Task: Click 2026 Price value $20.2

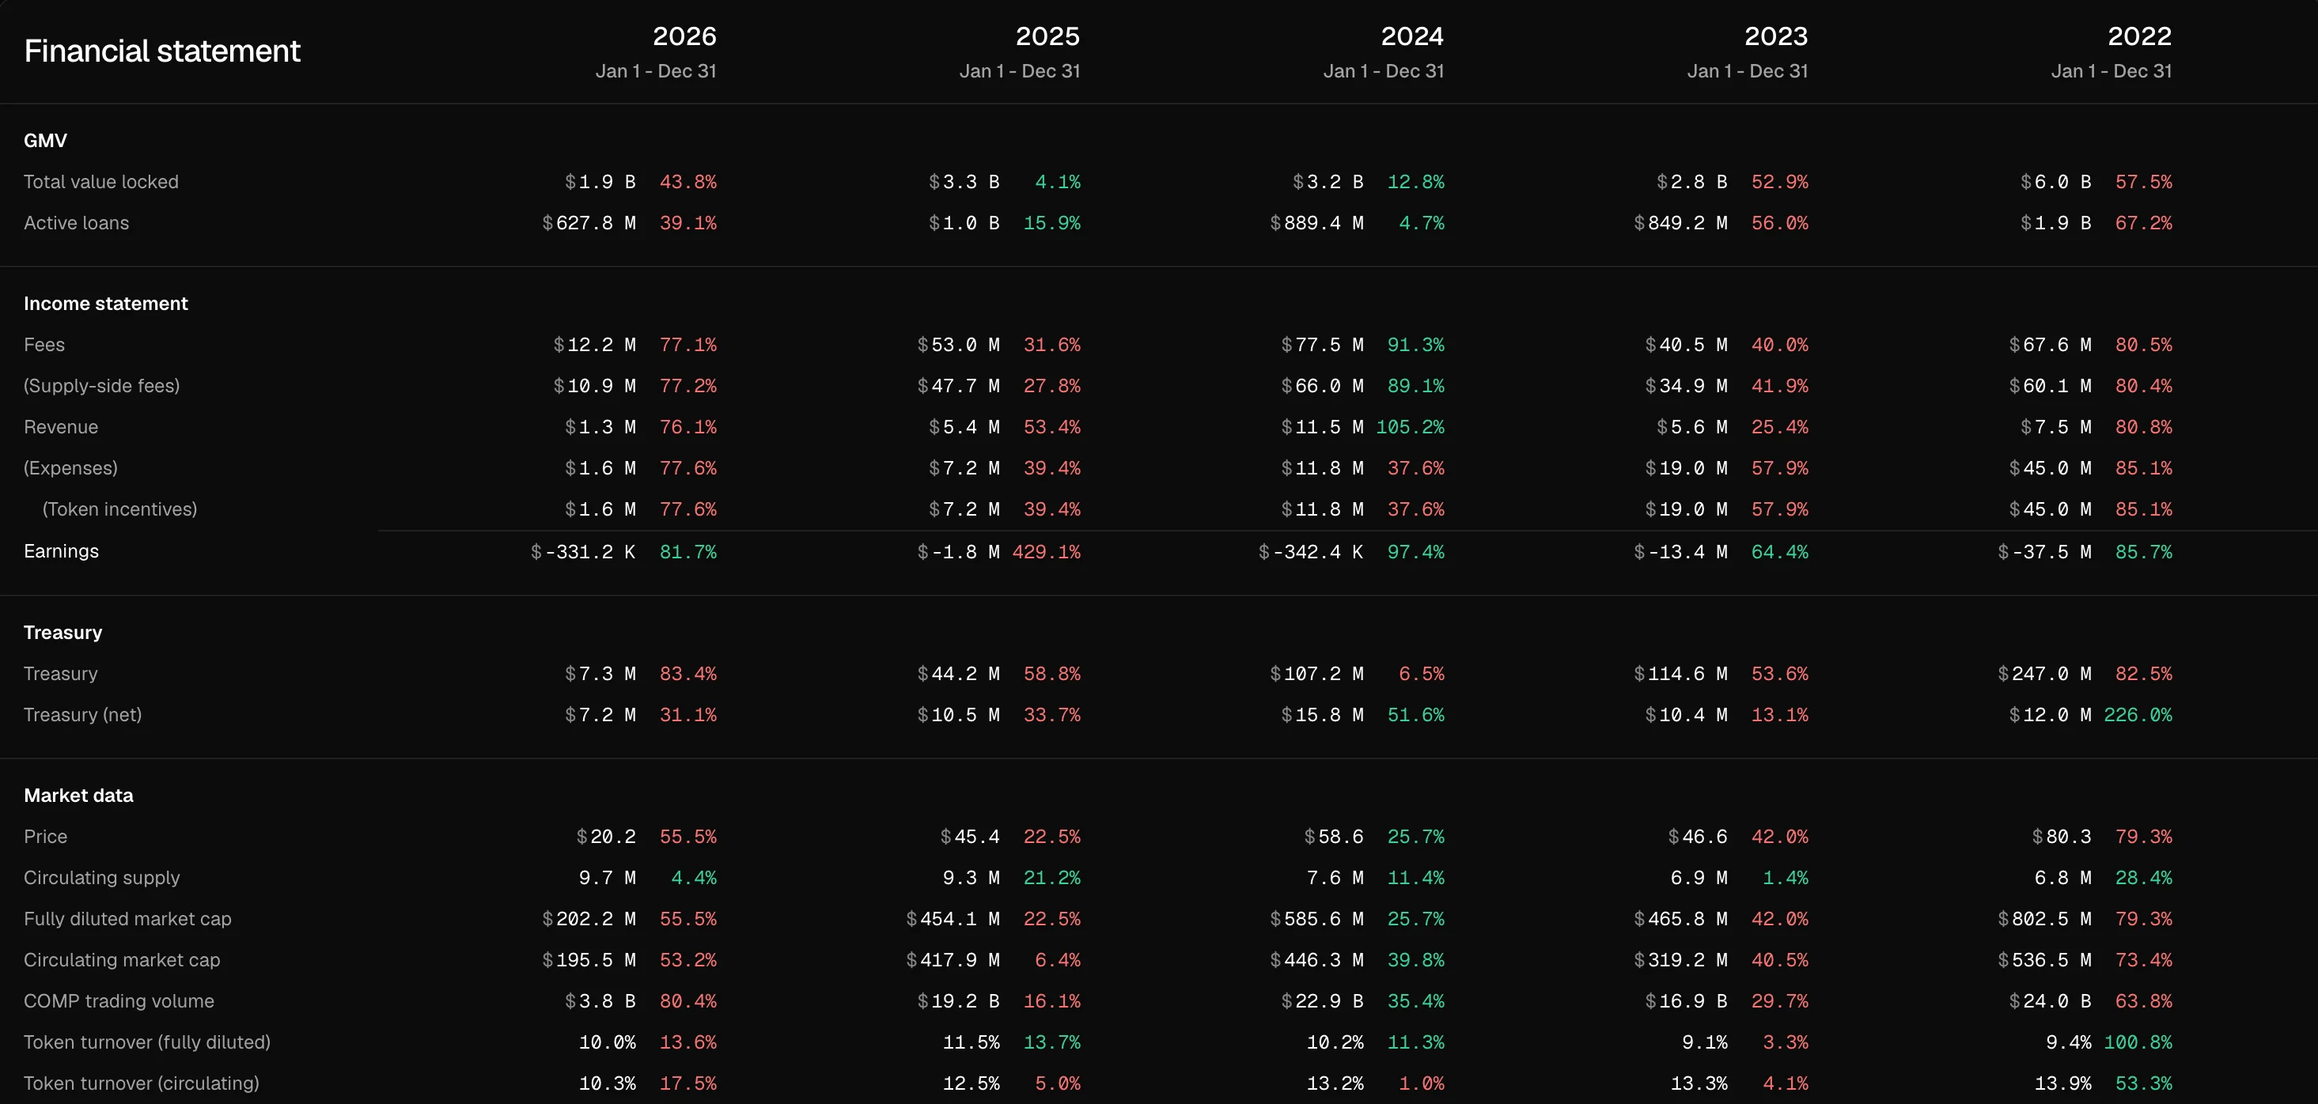Action: coord(605,837)
